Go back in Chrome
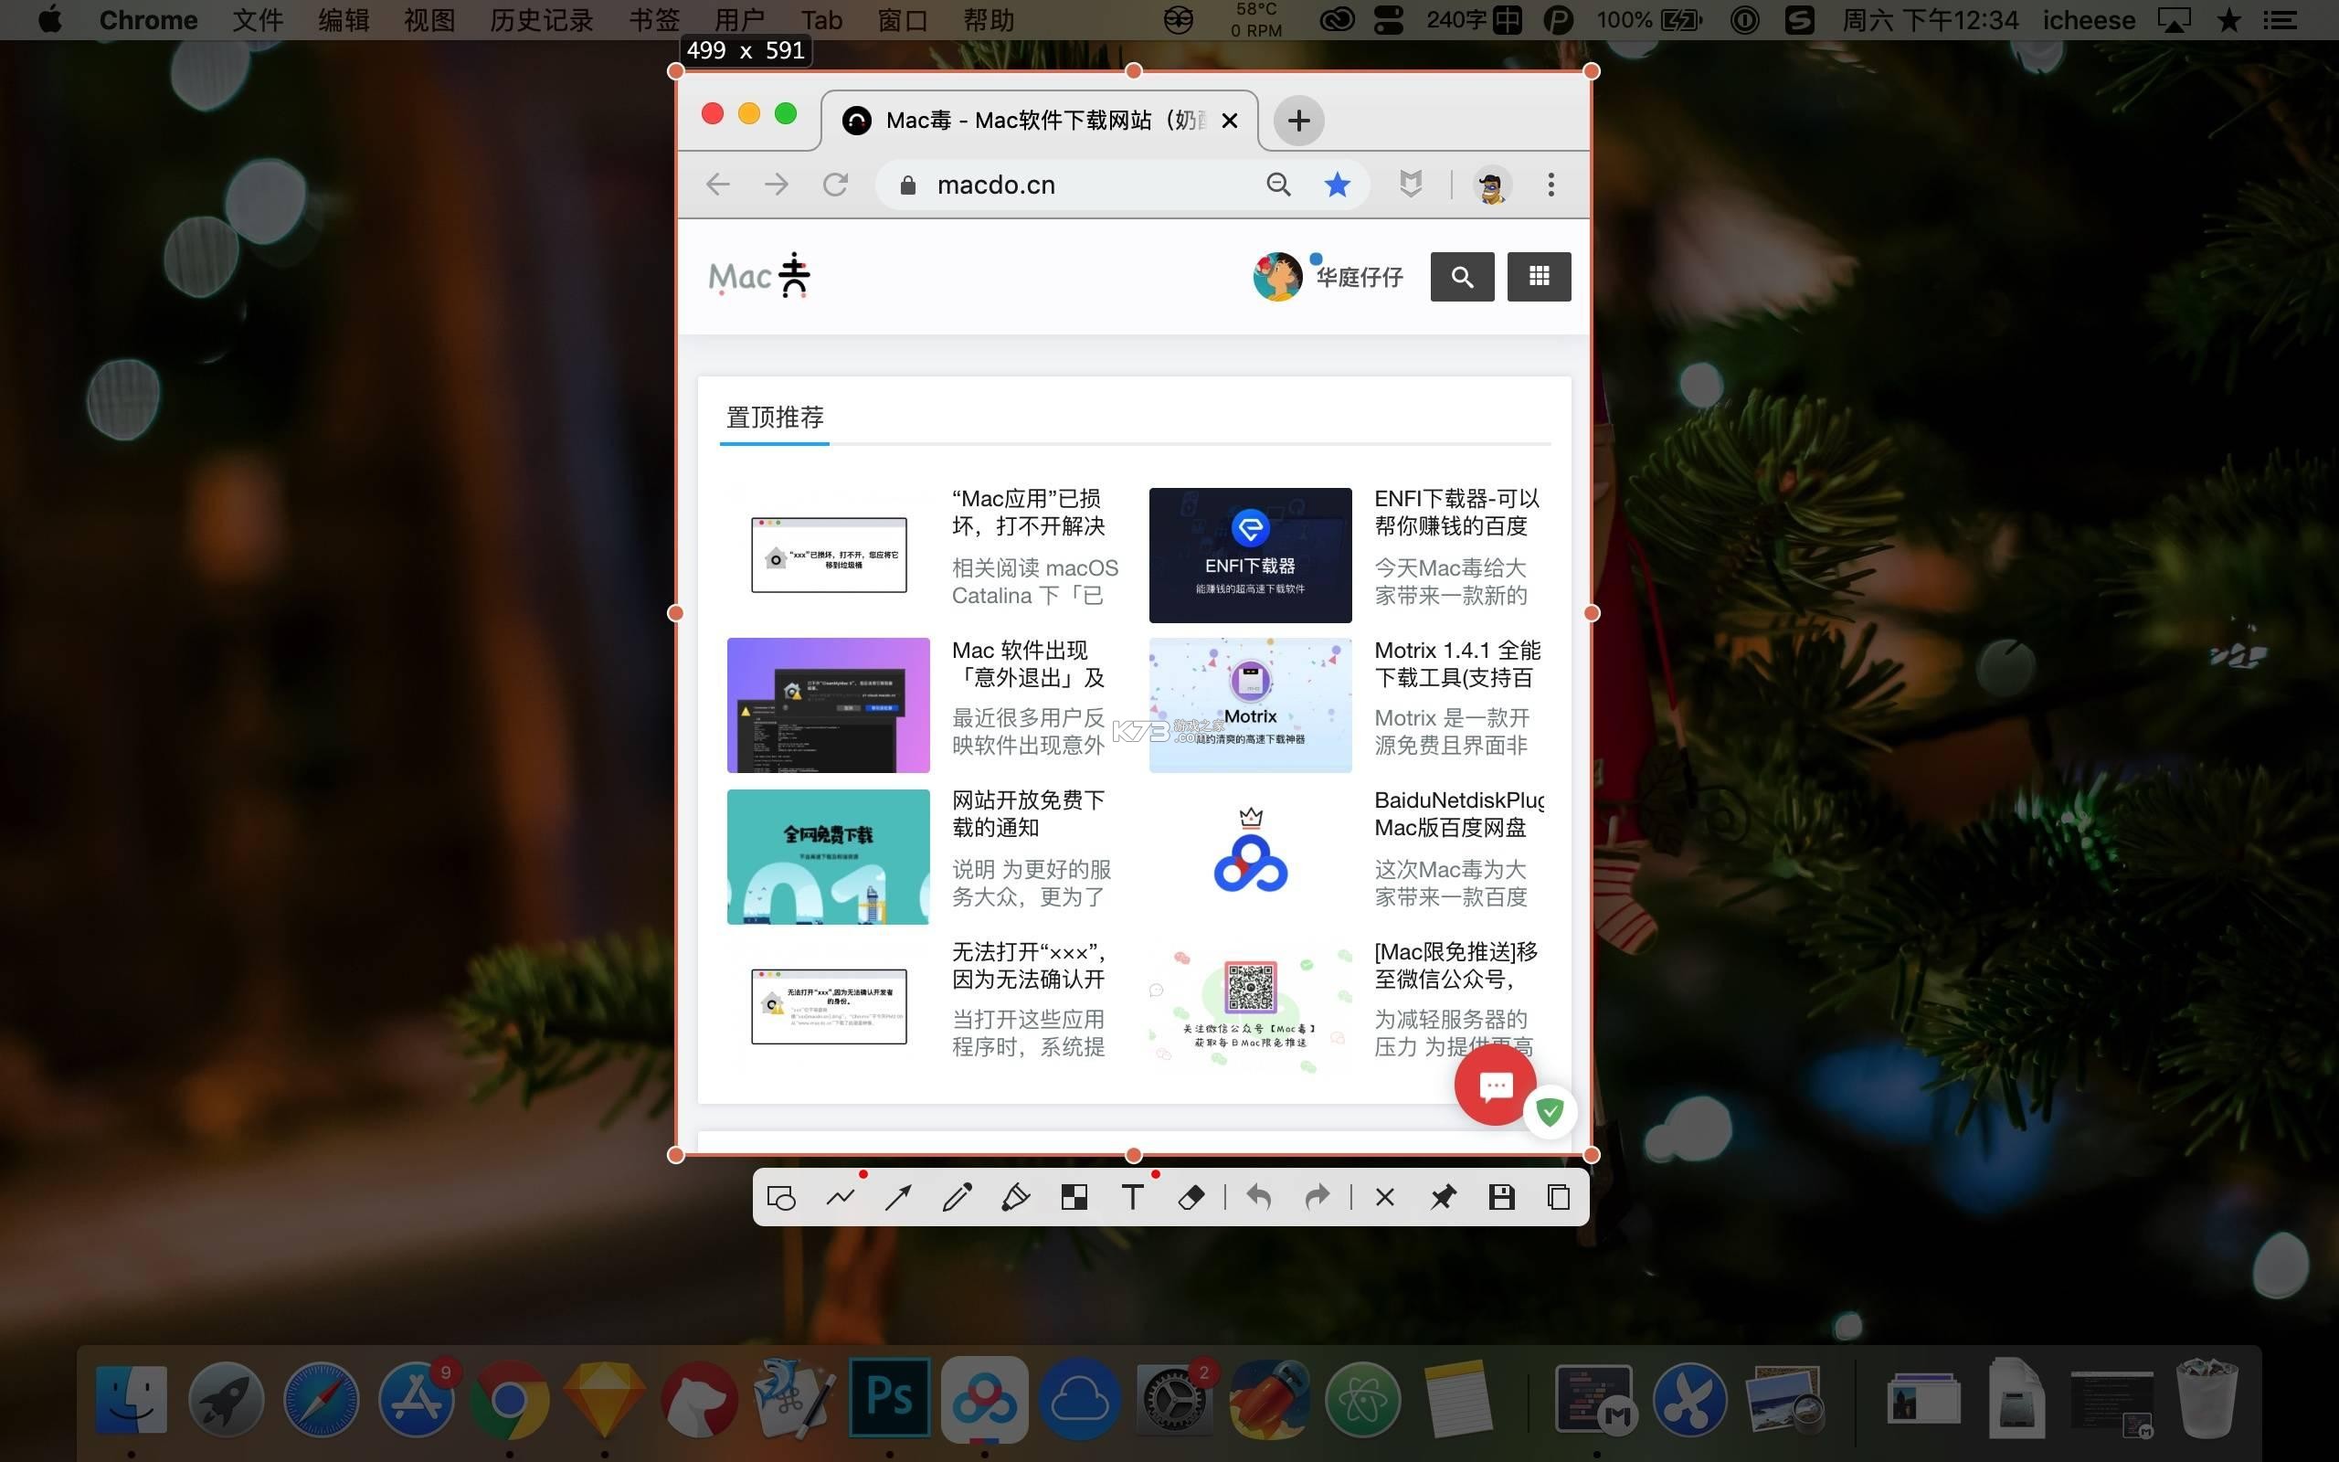The width and height of the screenshot is (2339, 1462). tap(717, 184)
